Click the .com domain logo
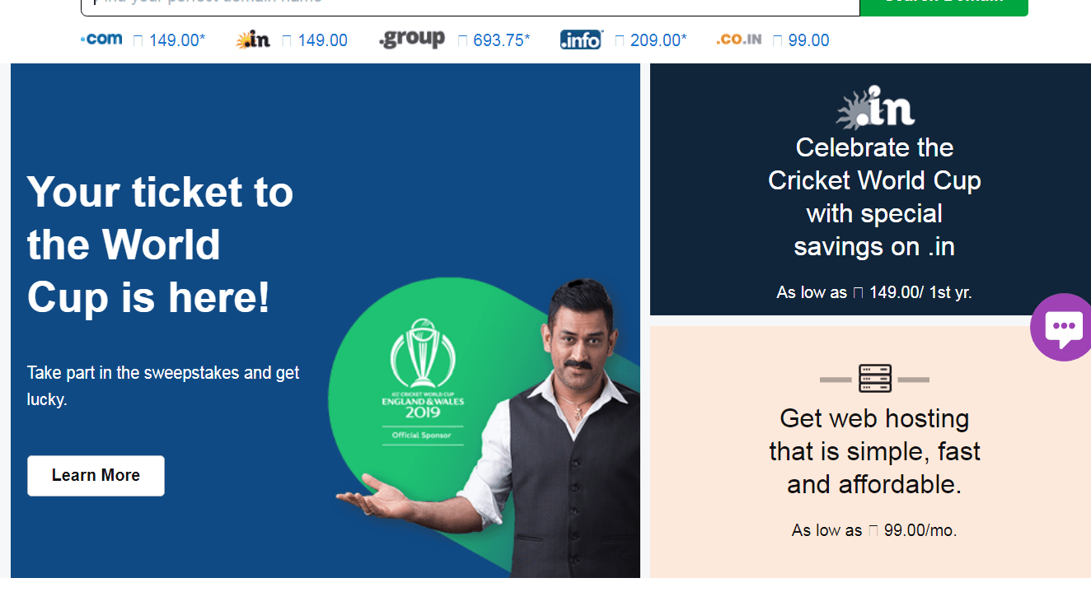The height and width of the screenshot is (592, 1091). 101,39
